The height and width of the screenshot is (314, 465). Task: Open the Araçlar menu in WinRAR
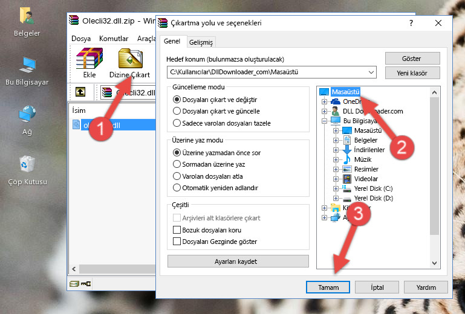(146, 39)
